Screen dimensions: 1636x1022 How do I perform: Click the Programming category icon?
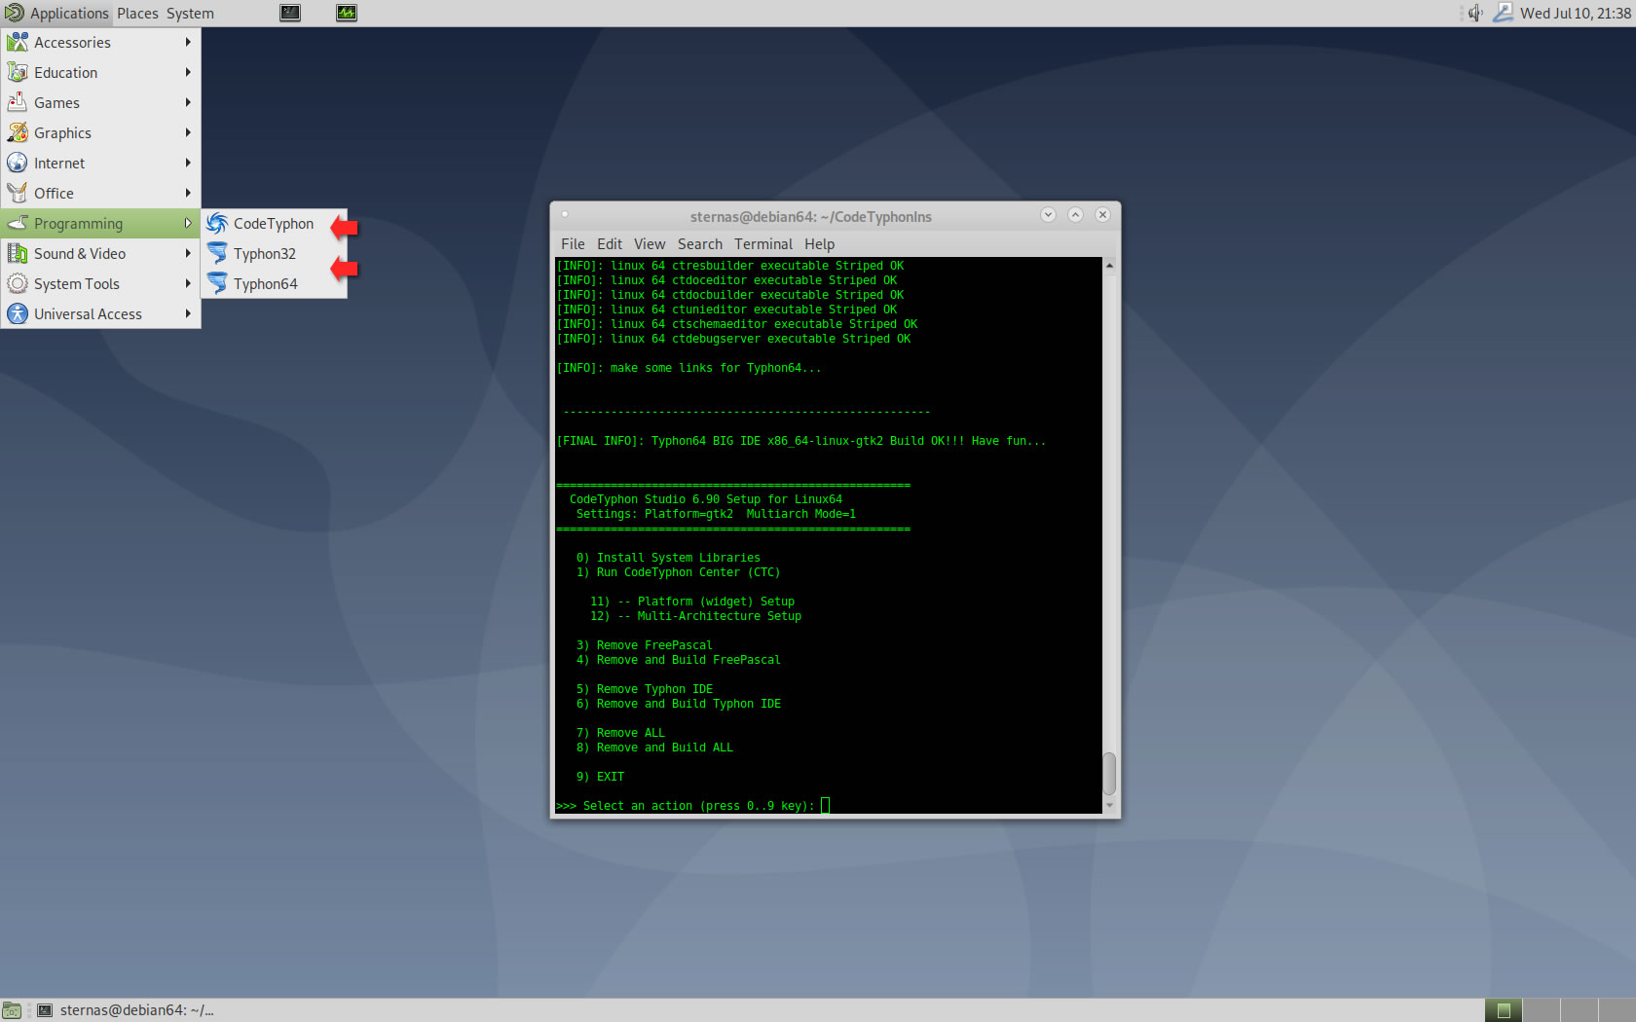pyautogui.click(x=18, y=223)
